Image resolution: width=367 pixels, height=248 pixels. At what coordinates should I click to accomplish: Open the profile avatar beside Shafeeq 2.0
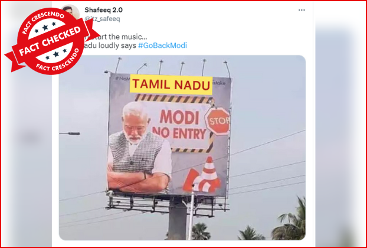pyautogui.click(x=70, y=11)
